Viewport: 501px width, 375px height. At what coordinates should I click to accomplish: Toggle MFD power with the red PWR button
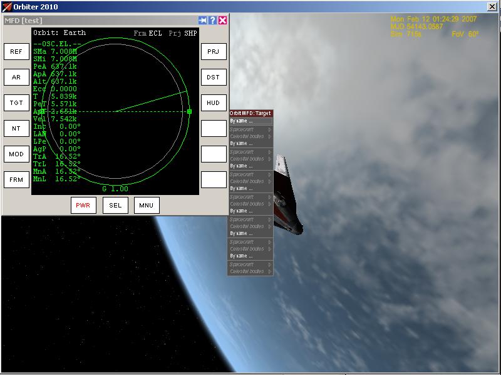[83, 206]
